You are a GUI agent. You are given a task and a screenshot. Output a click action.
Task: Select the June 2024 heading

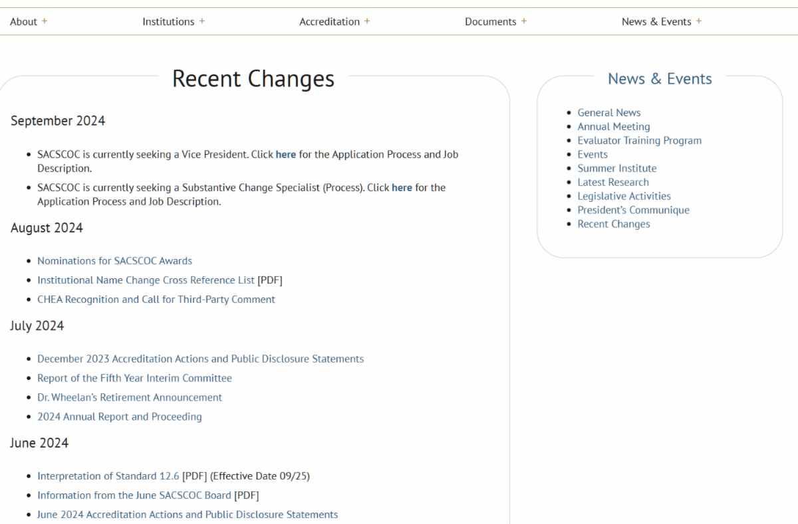tap(39, 442)
